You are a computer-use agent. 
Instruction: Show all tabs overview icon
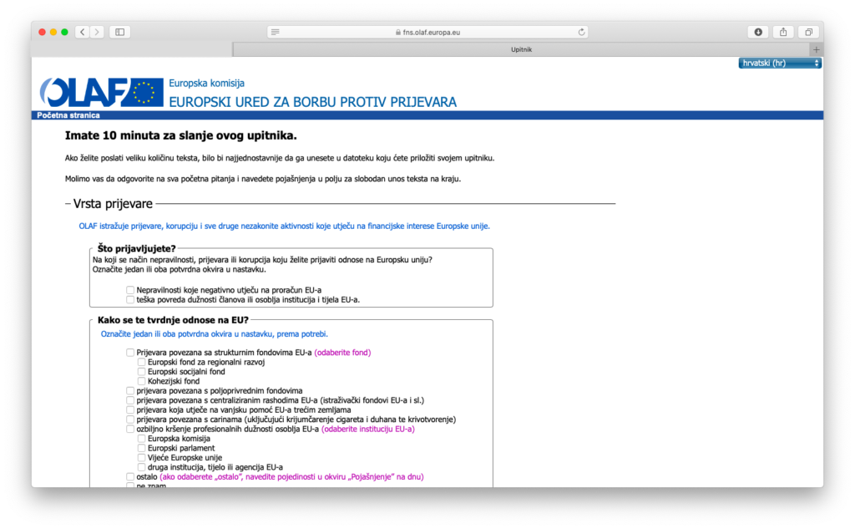point(808,32)
